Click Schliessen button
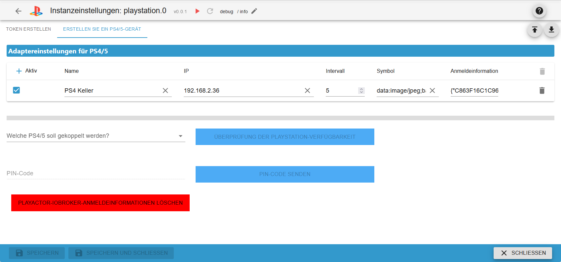The image size is (561, 262). coord(523,253)
